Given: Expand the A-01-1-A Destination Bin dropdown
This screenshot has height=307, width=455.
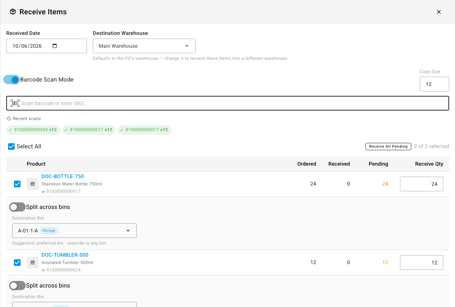Looking at the screenshot, I should pos(74,231).
